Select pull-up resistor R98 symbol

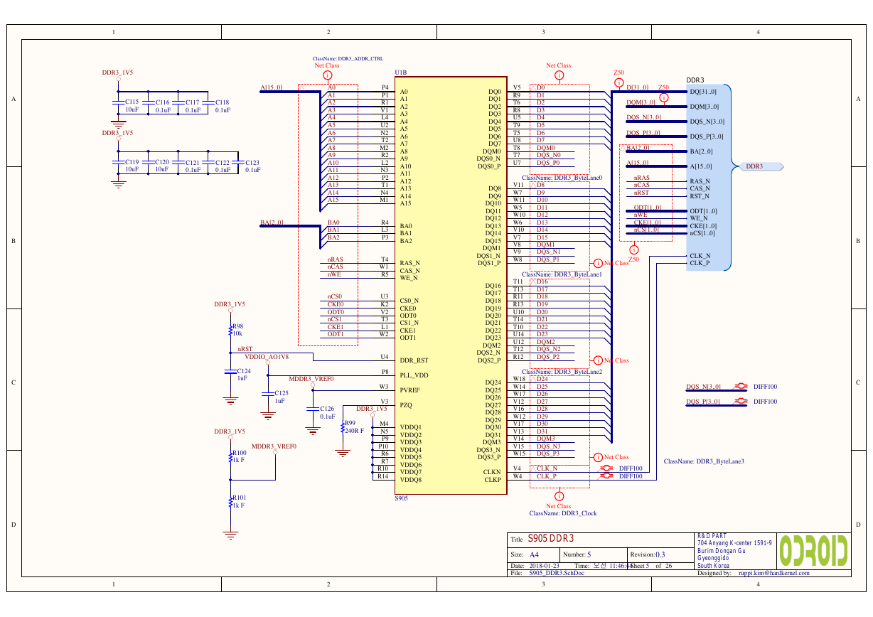[230, 330]
